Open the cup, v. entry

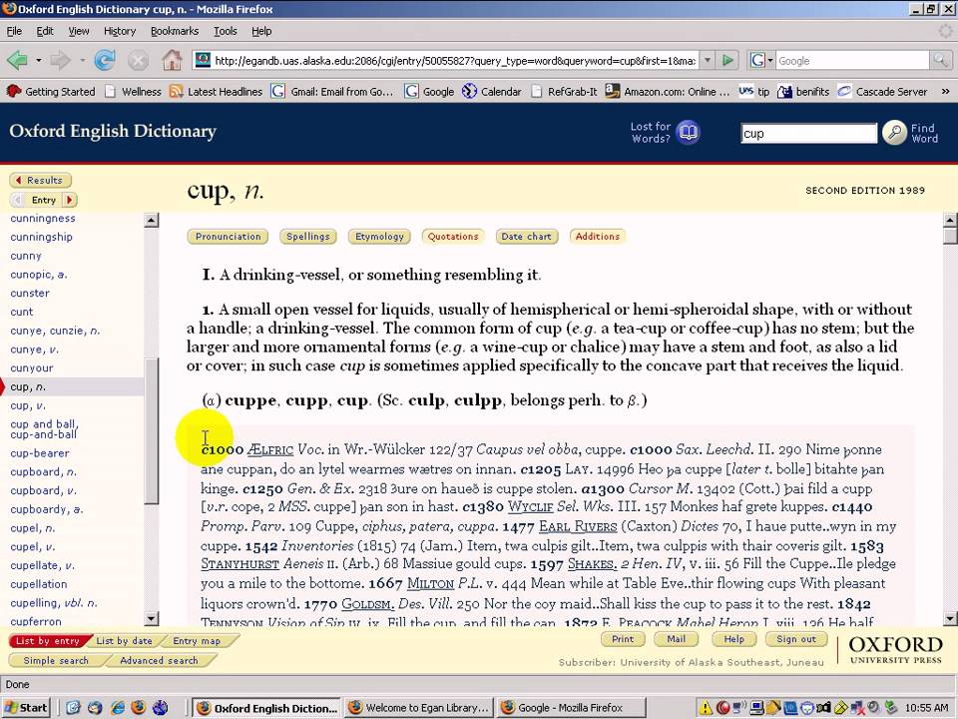click(28, 406)
